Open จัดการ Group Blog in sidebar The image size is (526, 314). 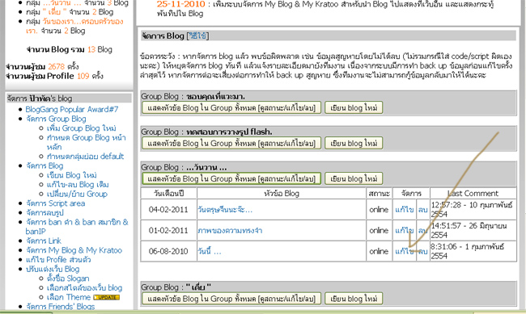coord(56,119)
